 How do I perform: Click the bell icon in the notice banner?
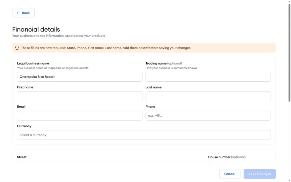tap(17, 48)
